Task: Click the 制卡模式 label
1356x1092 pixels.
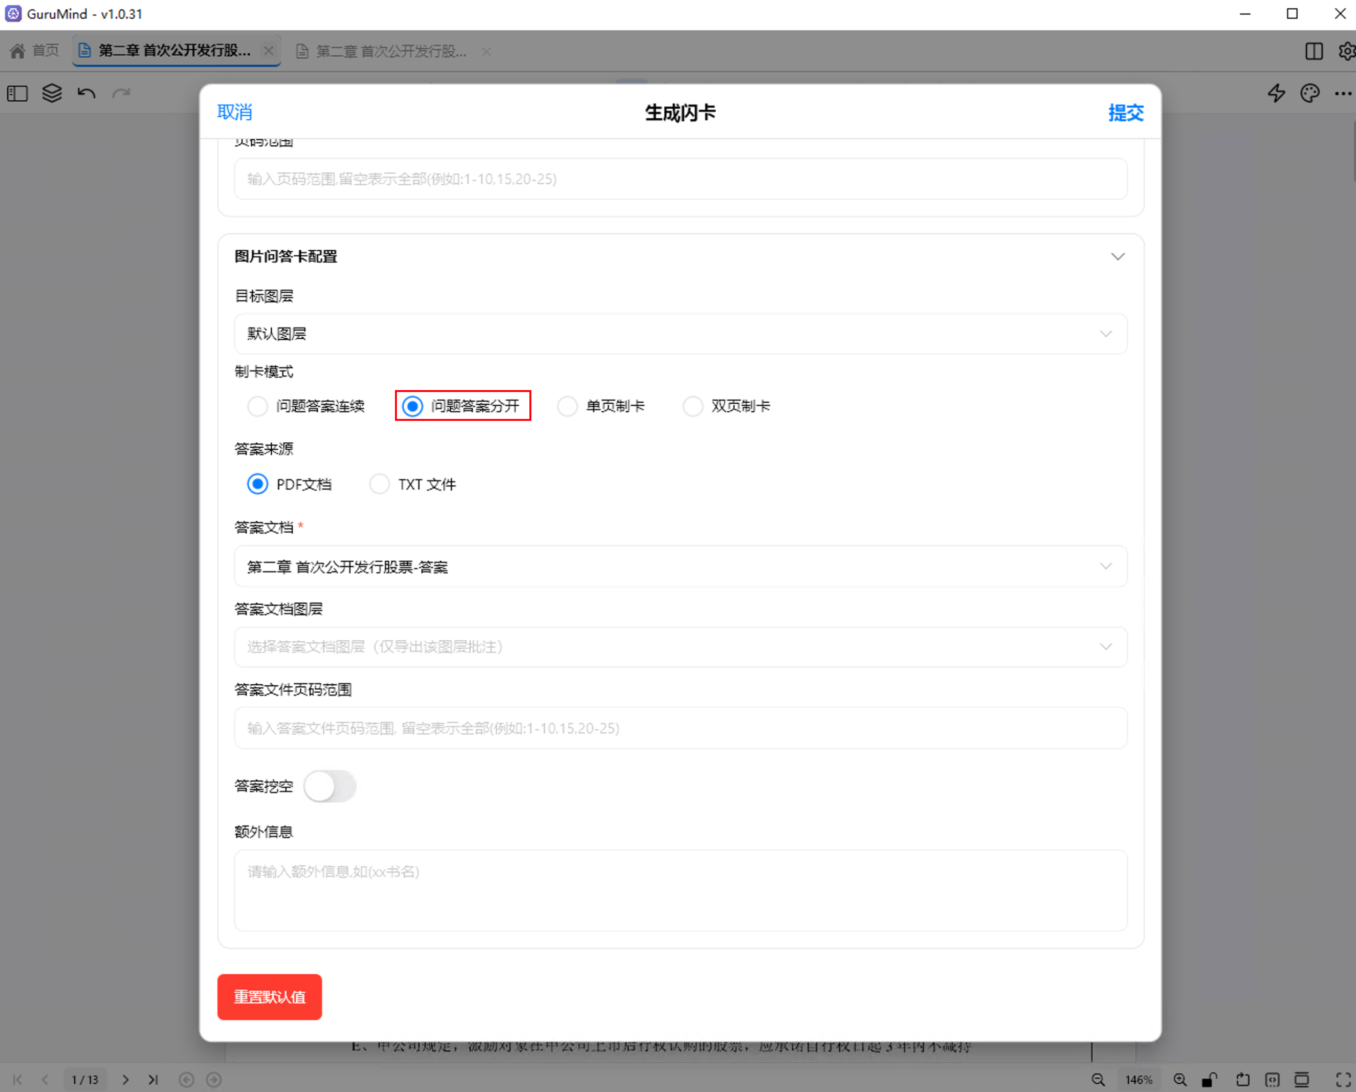Action: [x=263, y=372]
